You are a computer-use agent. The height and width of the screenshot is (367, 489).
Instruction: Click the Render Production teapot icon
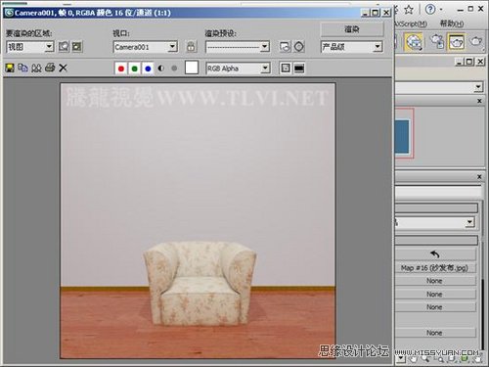476,41
